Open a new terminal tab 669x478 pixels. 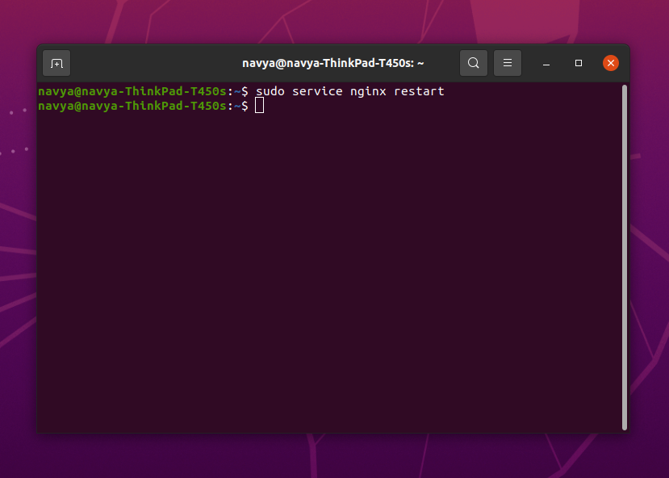[x=56, y=63]
